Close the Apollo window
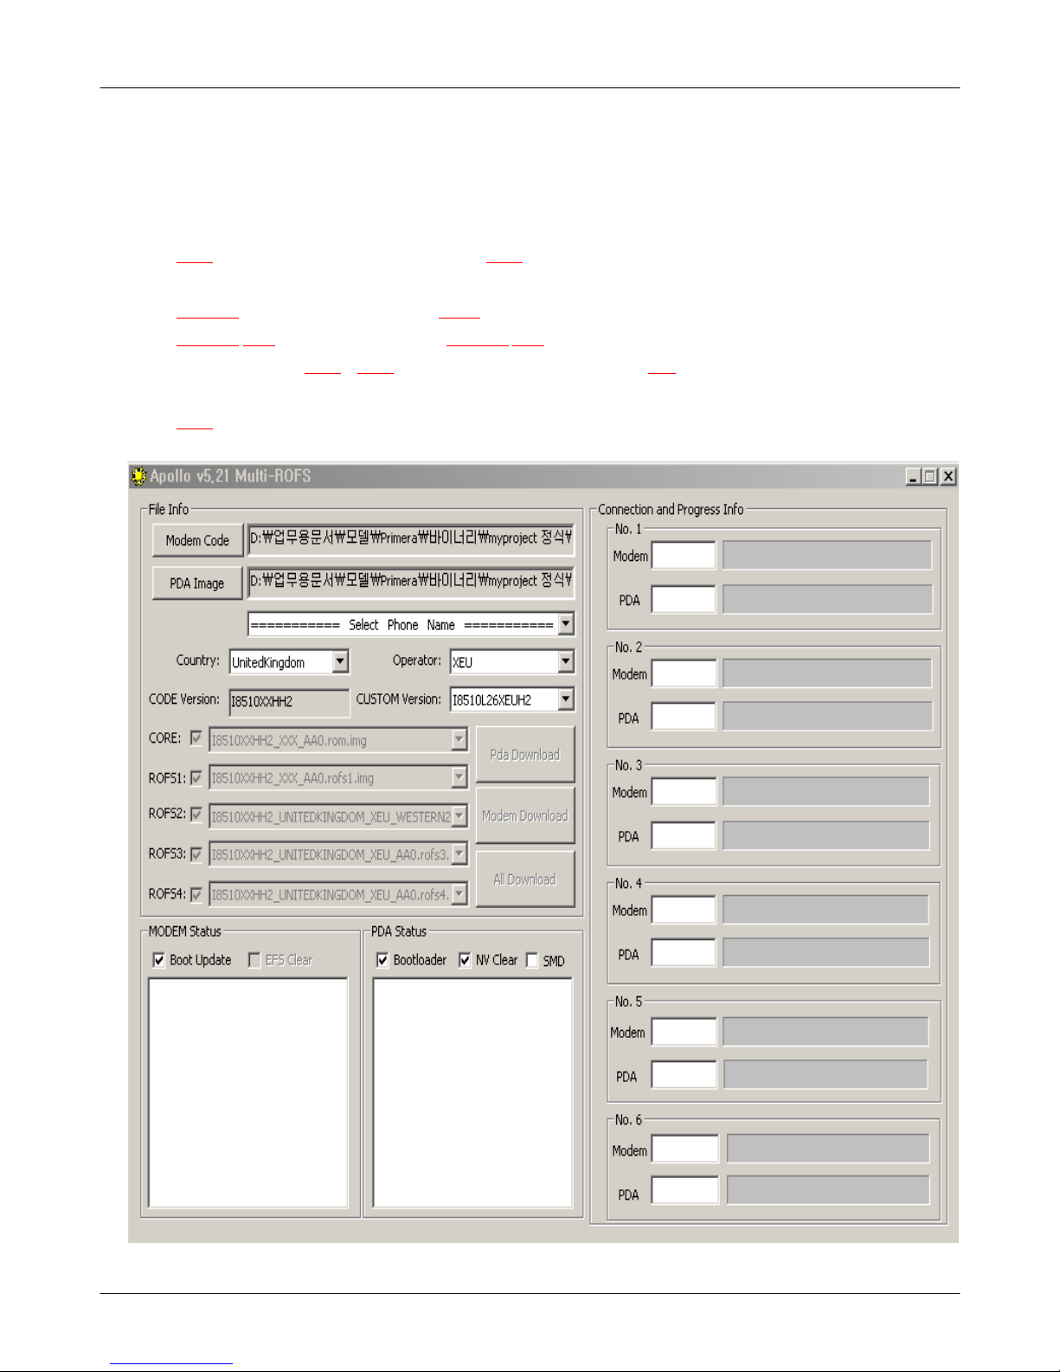 tap(948, 476)
